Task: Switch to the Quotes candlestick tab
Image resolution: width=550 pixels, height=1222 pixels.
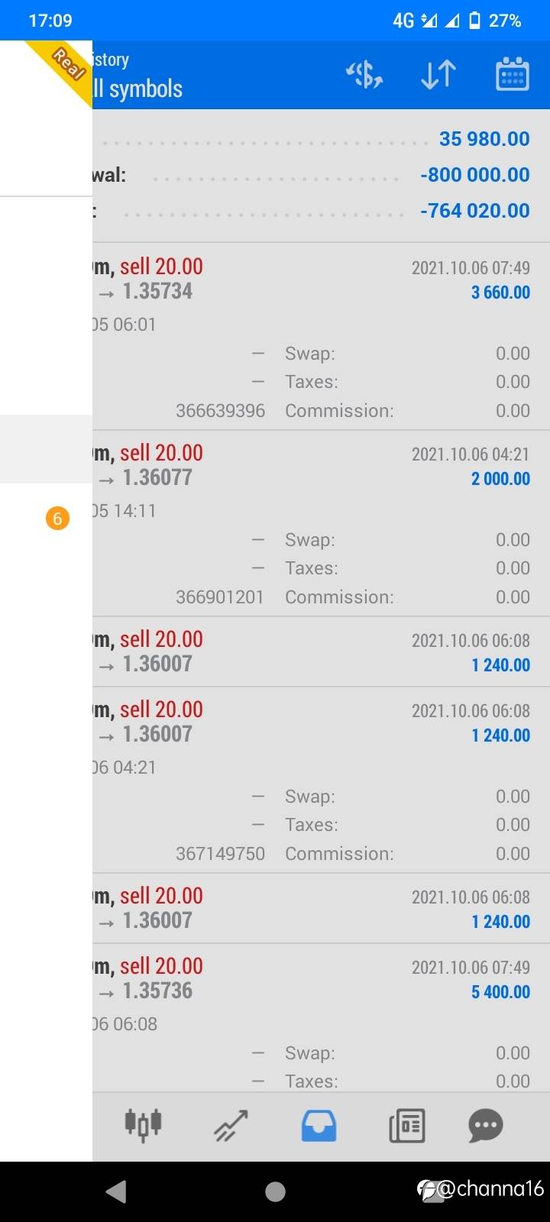Action: click(x=143, y=1125)
